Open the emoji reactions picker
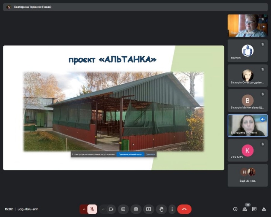271x217 pixels. click(x=136, y=209)
